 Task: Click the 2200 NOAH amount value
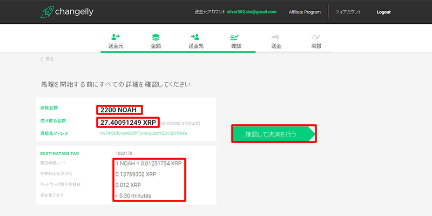(x=118, y=110)
